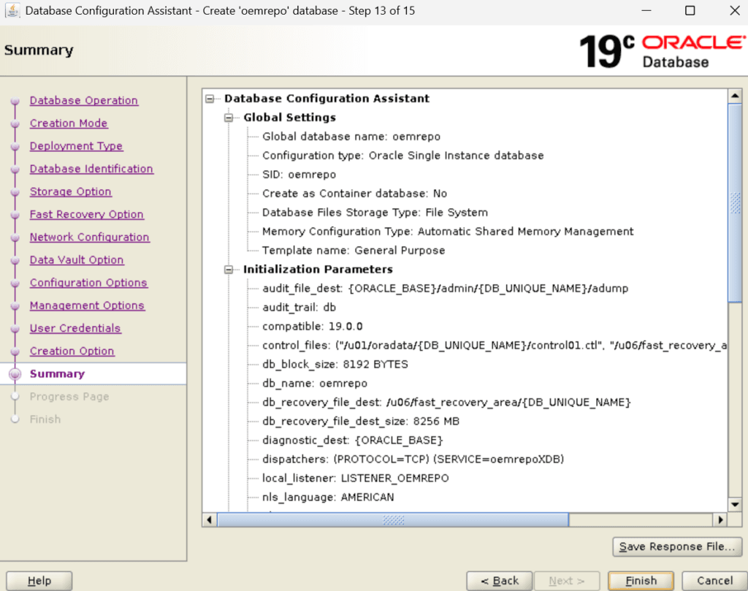Select the audit_file_dest parameter row
Image resolution: width=748 pixels, height=591 pixels.
[445, 289]
